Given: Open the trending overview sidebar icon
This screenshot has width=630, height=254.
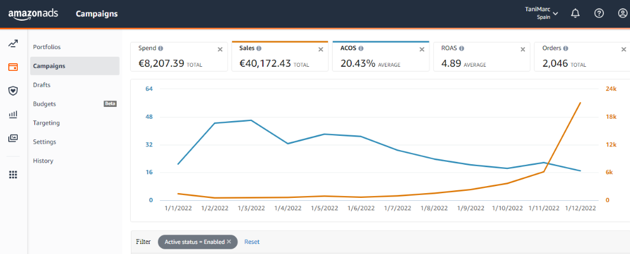Looking at the screenshot, I should [13, 44].
